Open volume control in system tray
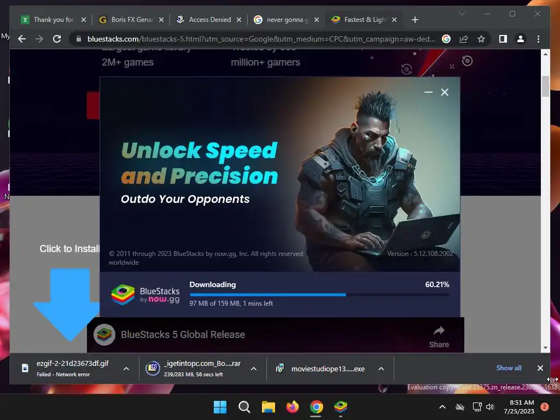Image resolution: width=560 pixels, height=420 pixels. click(x=490, y=407)
